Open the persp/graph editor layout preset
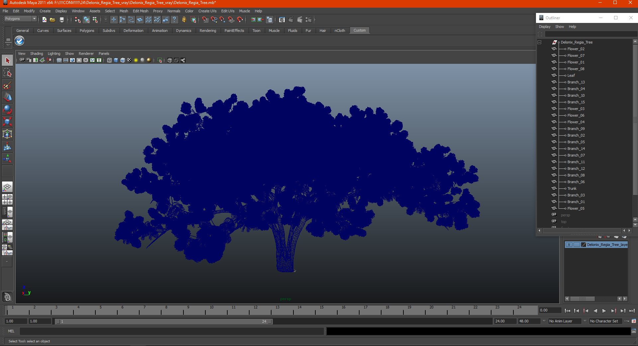Viewport: 638px width, 346px height. click(x=7, y=225)
